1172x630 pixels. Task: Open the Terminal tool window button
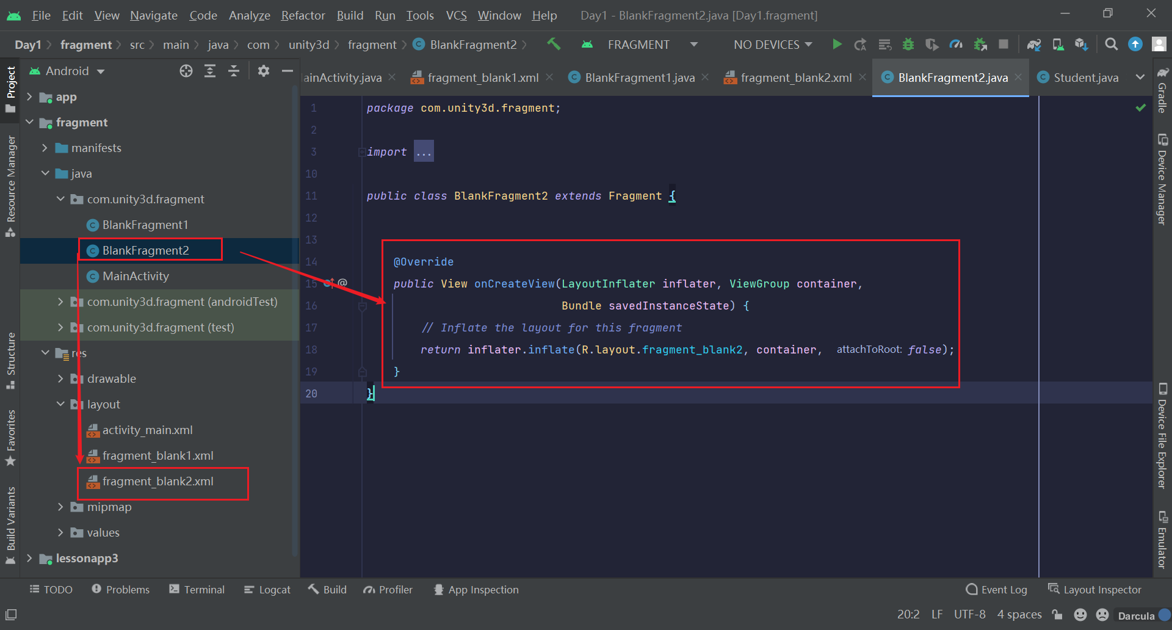click(197, 590)
